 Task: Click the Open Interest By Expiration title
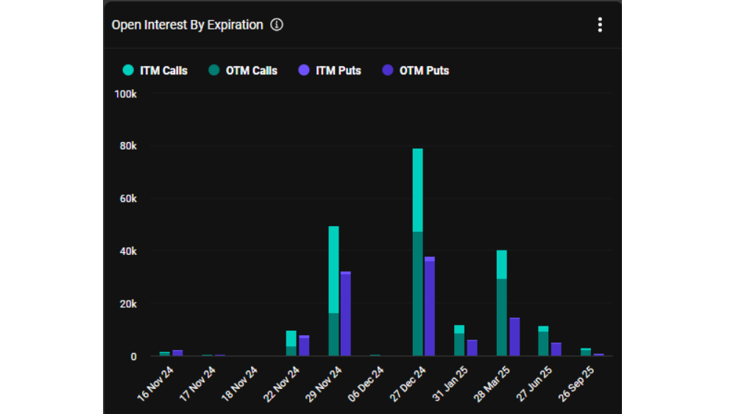pos(187,25)
